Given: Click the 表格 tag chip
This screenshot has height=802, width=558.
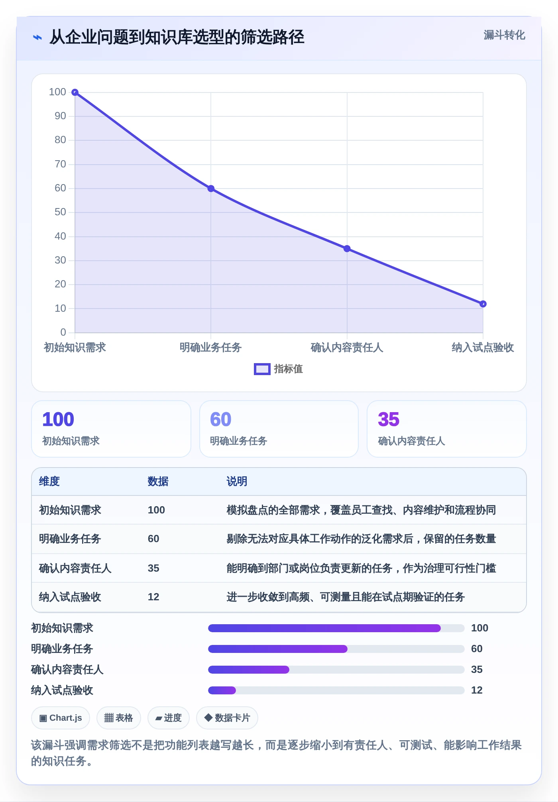Looking at the screenshot, I should tap(118, 718).
